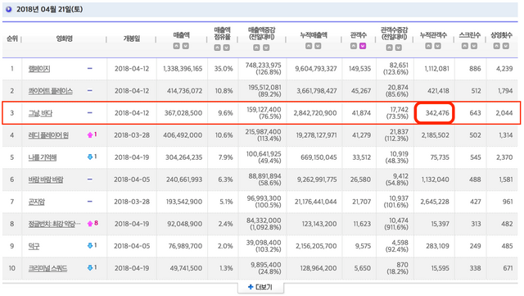Select 크리미널 스쿼드 sales 49,741,500
This screenshot has height=296, width=524.
185,268
